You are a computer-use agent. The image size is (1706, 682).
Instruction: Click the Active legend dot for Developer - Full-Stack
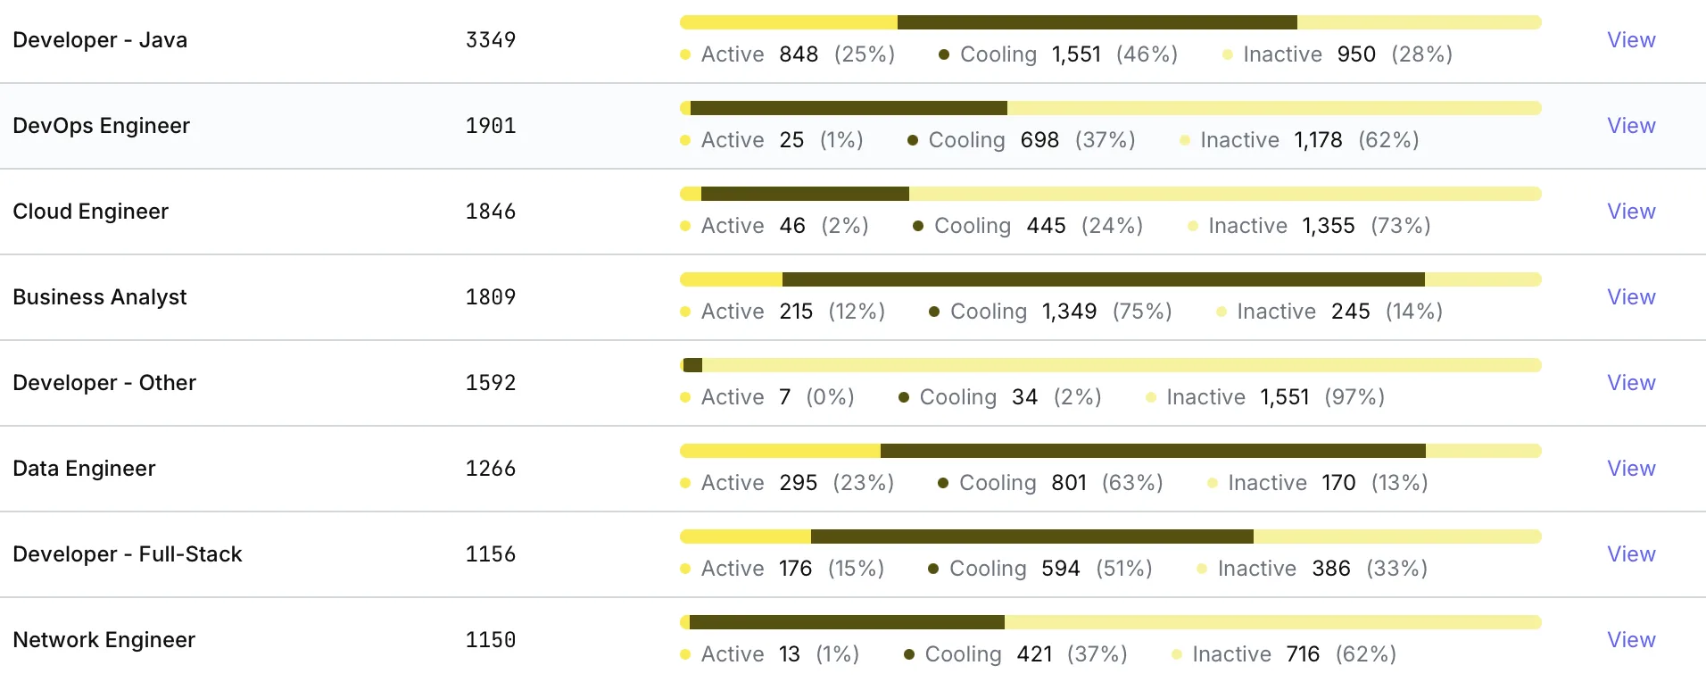[x=685, y=569]
